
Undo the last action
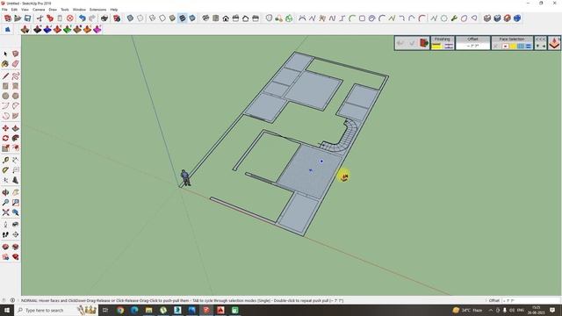click(82, 18)
